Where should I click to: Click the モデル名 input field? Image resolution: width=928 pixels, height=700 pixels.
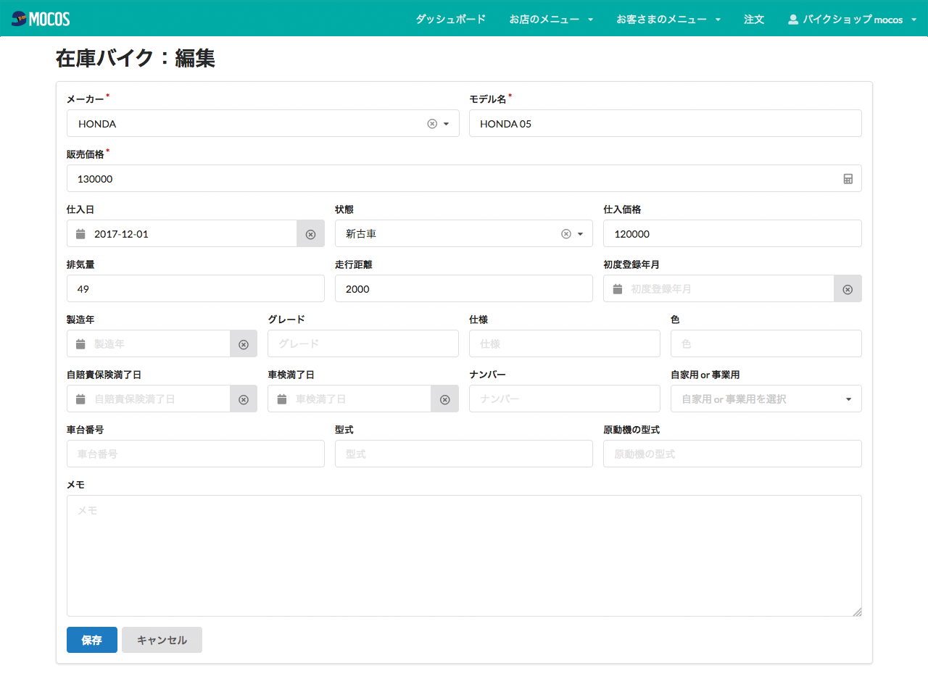[666, 123]
